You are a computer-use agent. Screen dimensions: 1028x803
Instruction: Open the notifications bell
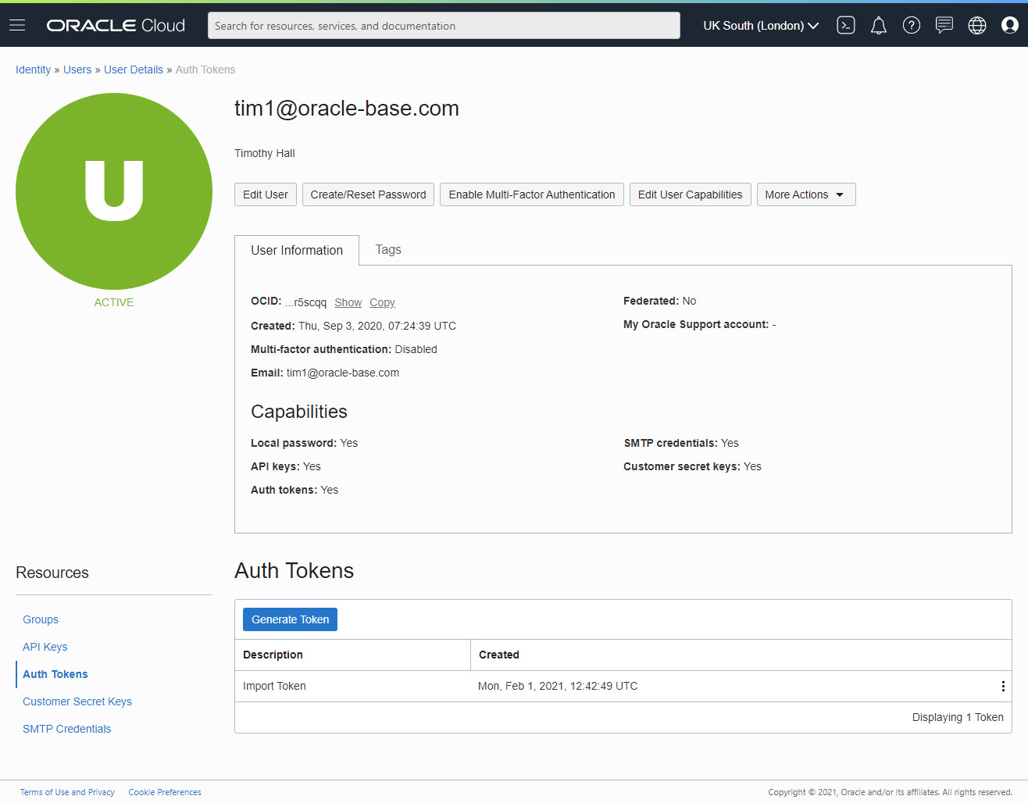click(x=879, y=26)
